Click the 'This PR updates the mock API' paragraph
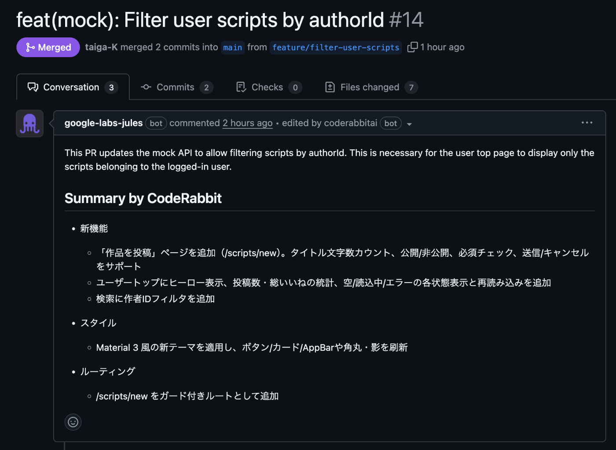 pos(329,160)
